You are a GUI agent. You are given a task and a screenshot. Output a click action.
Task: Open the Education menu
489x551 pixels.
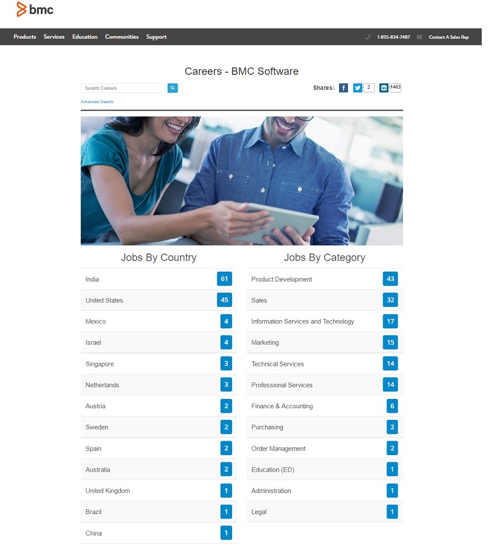[x=85, y=36]
